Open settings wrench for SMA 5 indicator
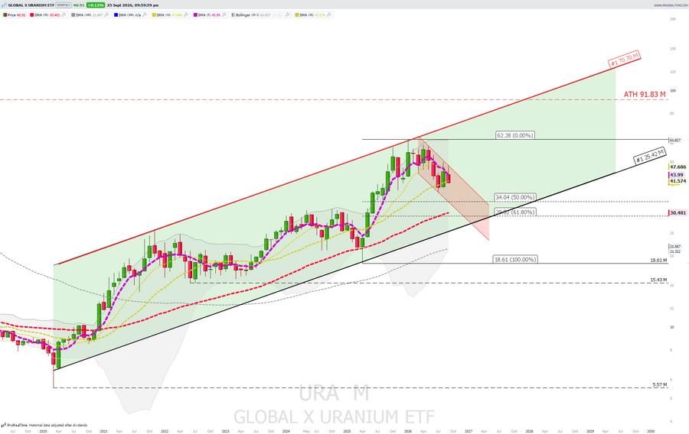This screenshot has width=689, height=434. (224, 15)
